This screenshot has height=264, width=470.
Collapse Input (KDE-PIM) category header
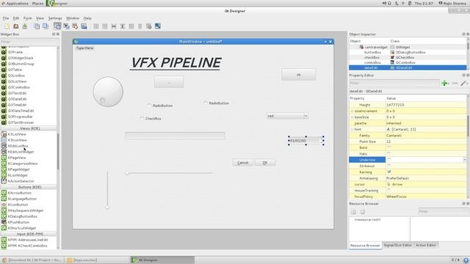[29, 234]
